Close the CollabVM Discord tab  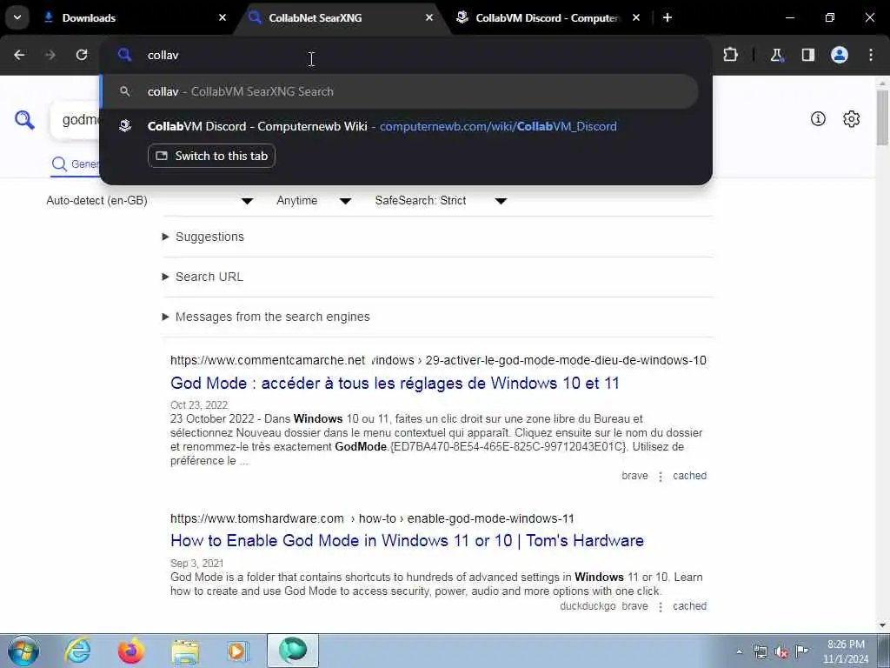coord(636,17)
